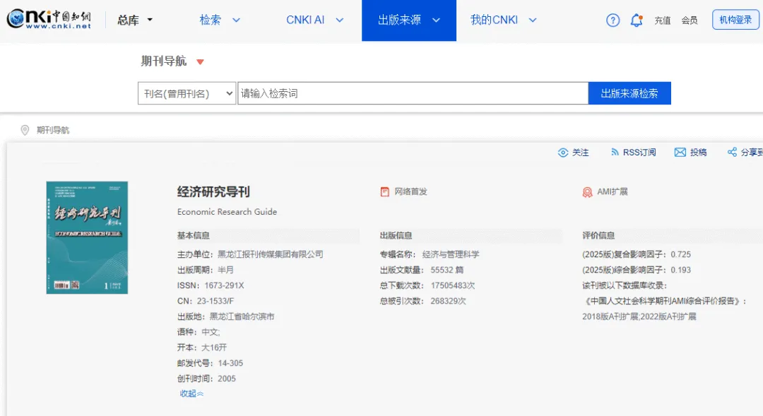The width and height of the screenshot is (763, 416).
Task: Expand the CNKI AI menu chevron
Action: (340, 20)
